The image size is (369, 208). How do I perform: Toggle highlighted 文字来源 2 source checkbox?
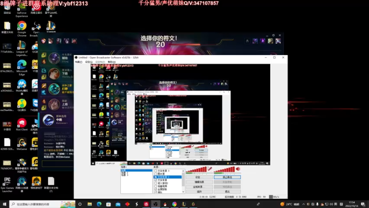[x=155, y=177]
